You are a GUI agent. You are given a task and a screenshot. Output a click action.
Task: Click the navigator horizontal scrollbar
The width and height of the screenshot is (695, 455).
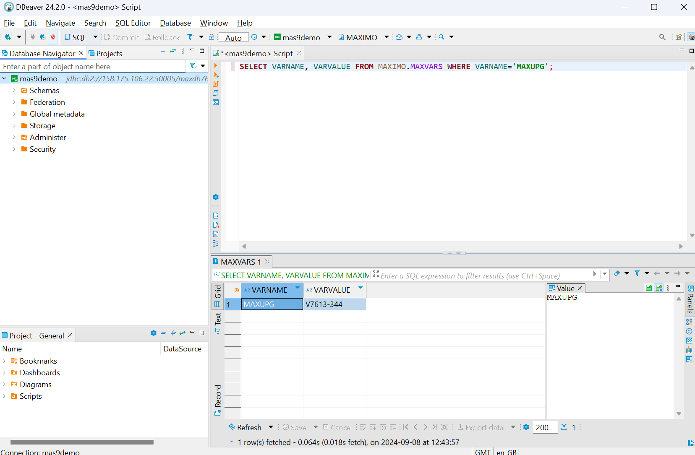[82, 442]
